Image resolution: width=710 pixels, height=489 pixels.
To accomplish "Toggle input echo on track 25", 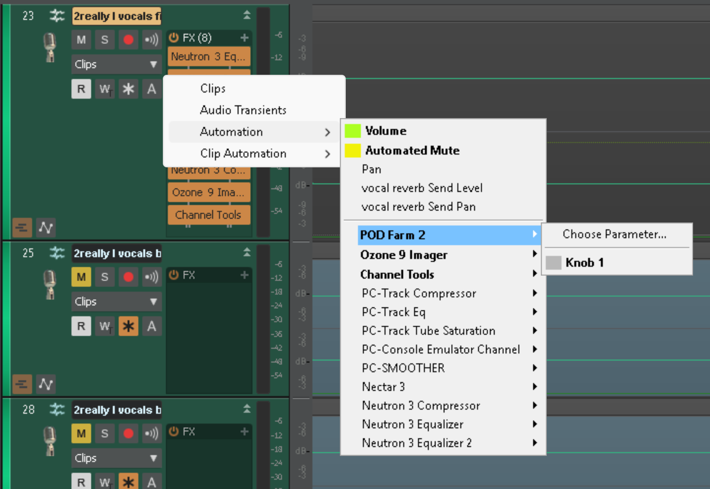I will 151,277.
